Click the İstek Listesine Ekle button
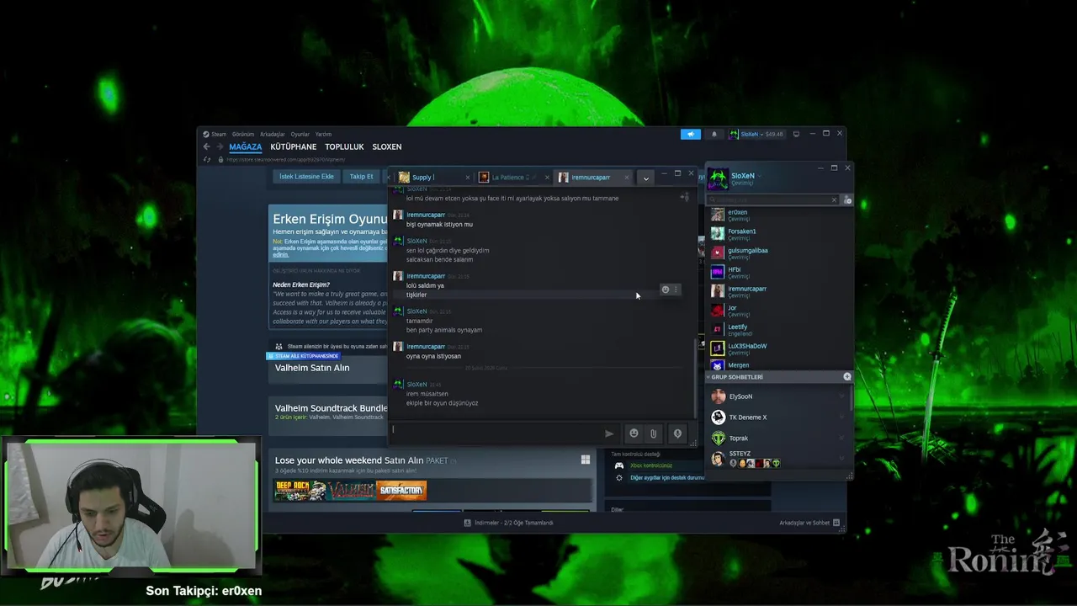This screenshot has height=606, width=1077. [x=307, y=177]
